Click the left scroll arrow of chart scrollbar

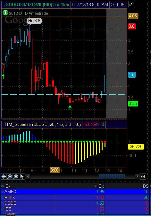pyautogui.click(x=28, y=176)
